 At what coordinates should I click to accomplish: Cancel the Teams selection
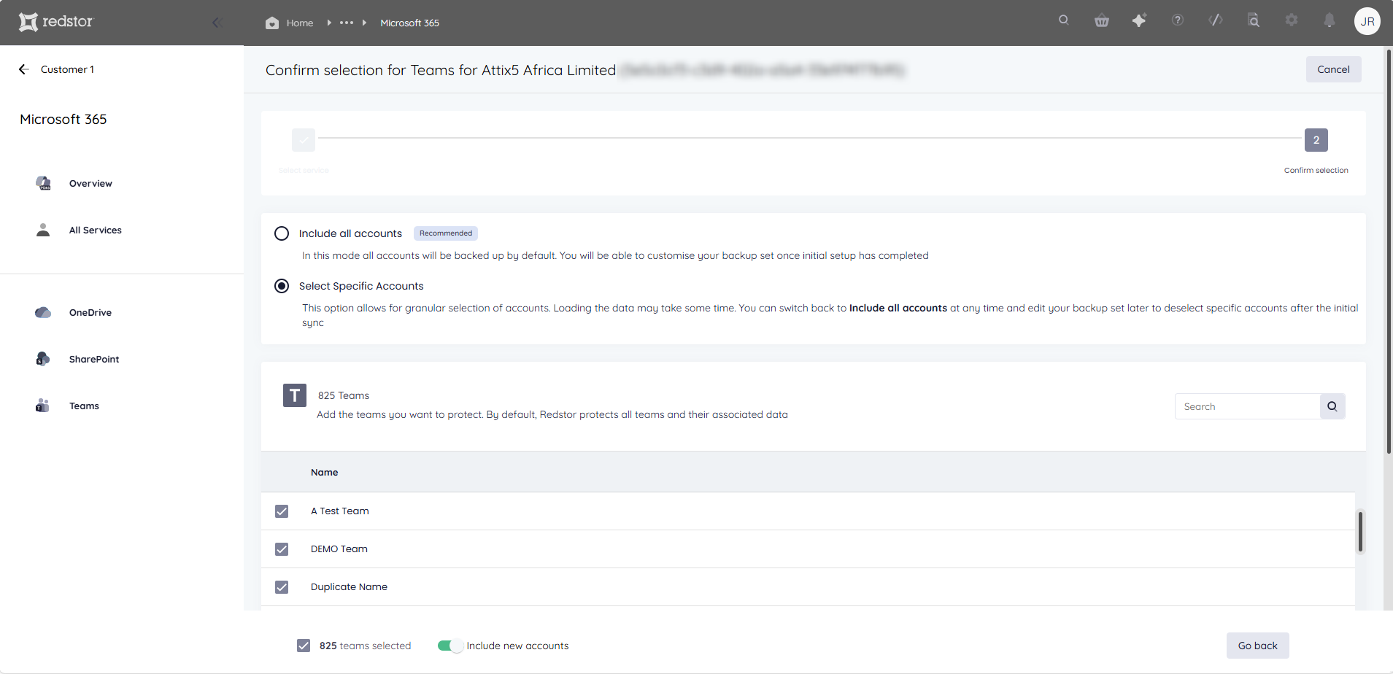pyautogui.click(x=1333, y=69)
